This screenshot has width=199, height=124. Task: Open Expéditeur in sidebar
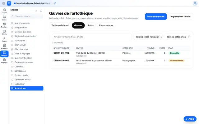tap(27, 84)
